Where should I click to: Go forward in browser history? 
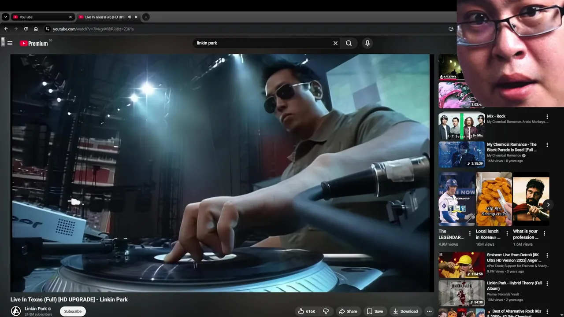(16, 29)
